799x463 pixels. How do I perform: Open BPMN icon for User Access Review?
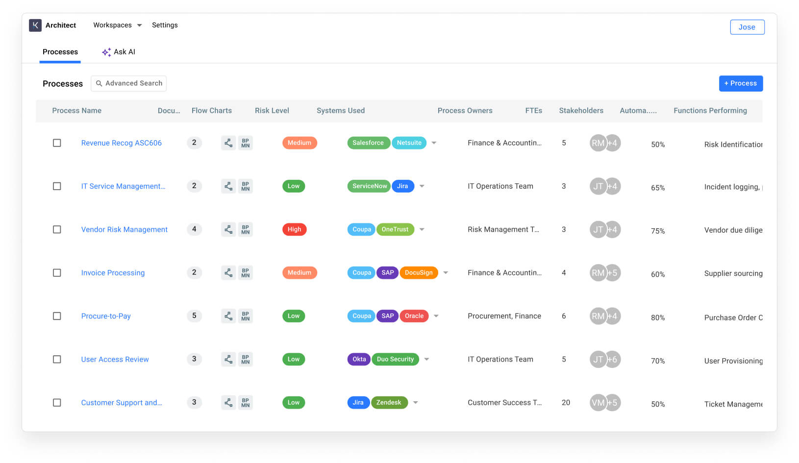[x=246, y=359]
